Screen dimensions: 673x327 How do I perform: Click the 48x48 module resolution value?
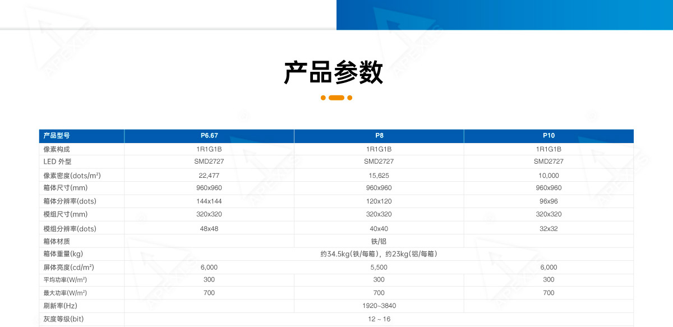pos(209,229)
